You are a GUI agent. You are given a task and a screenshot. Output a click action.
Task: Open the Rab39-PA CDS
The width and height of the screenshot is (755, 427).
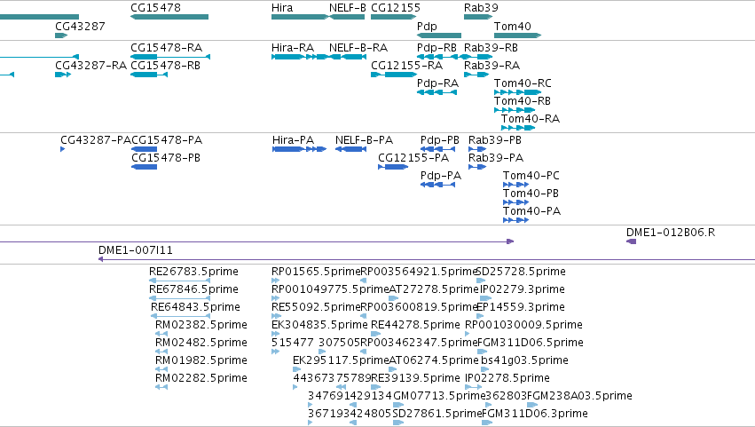[477, 167]
